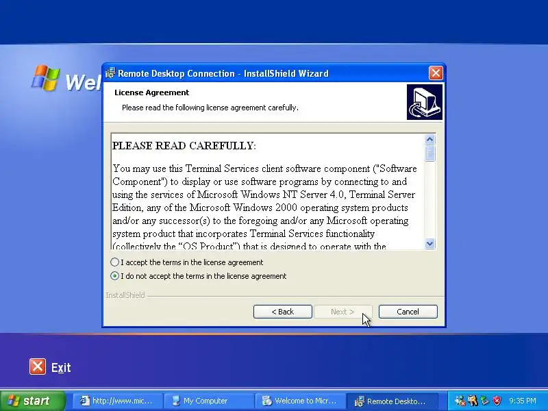
Task: Click the Exit link on the Welcome screen
Action: [x=61, y=367]
